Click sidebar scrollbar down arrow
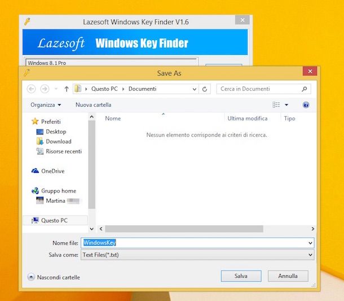The height and width of the screenshot is (301, 344). click(x=92, y=229)
